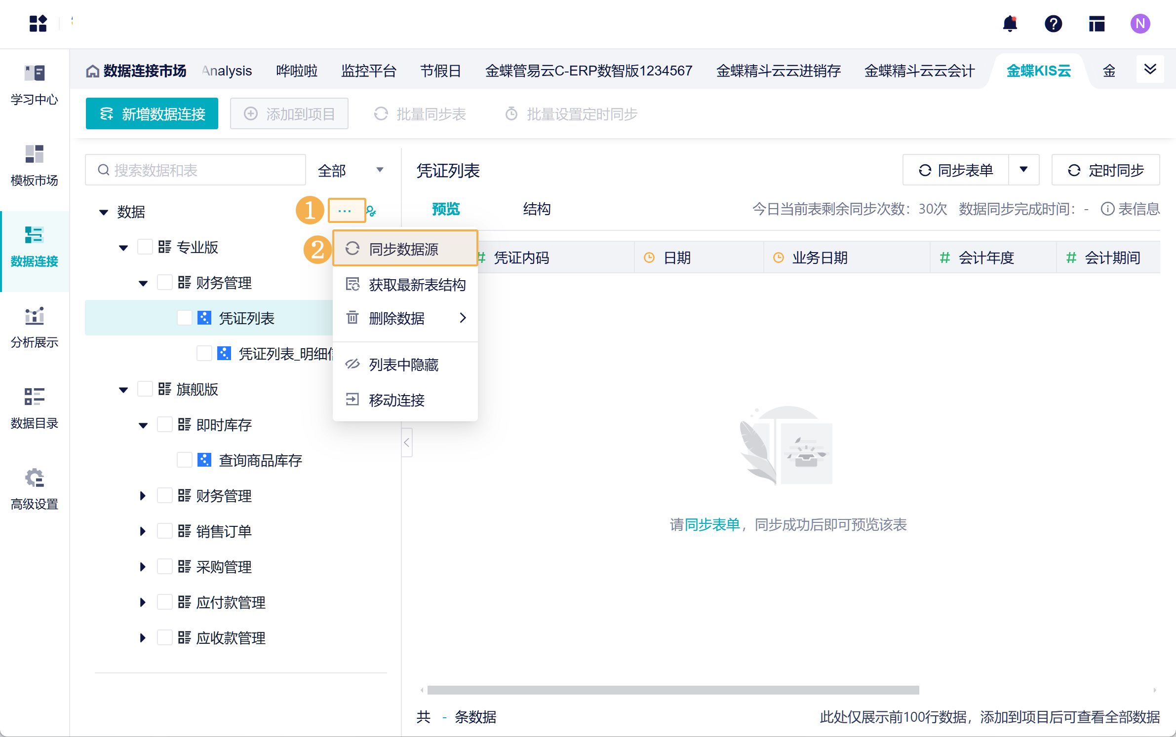Open the 学习中心 sidebar icon
Viewport: 1176px width, 737px height.
click(35, 73)
